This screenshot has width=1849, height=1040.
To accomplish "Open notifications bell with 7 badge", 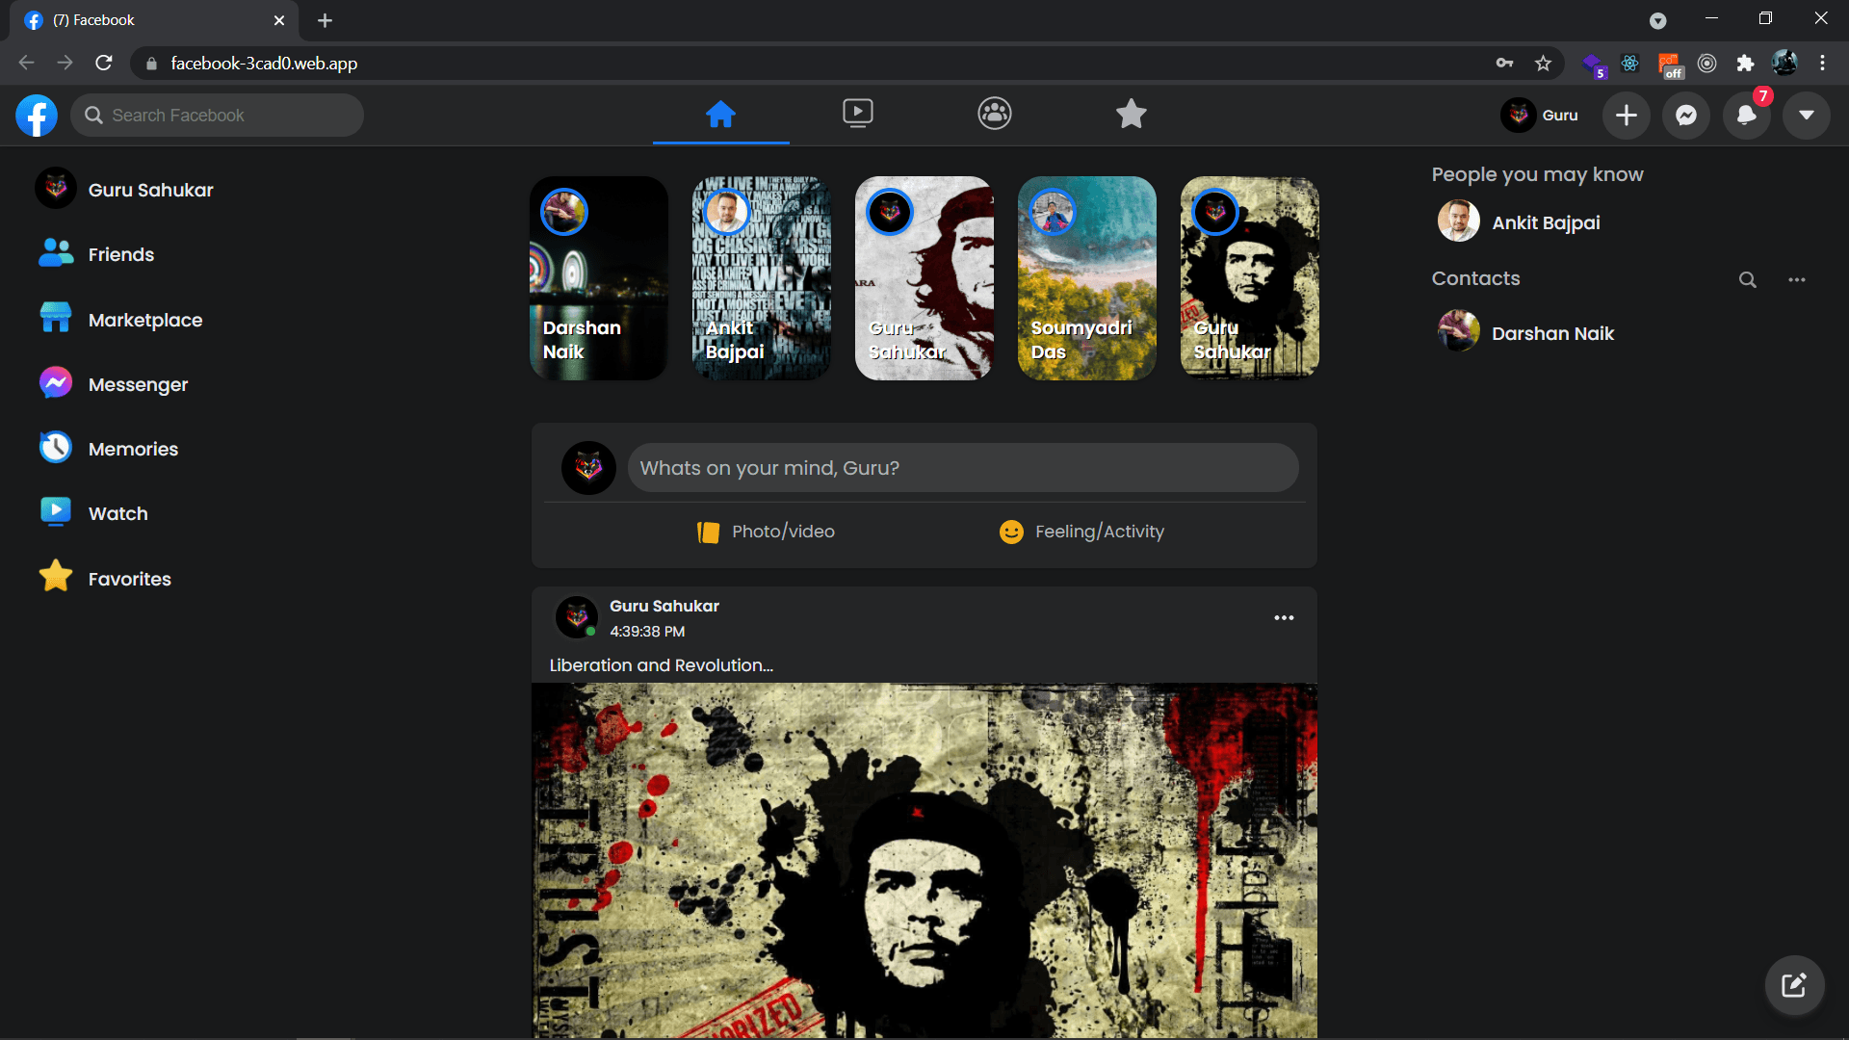I will tap(1746, 116).
